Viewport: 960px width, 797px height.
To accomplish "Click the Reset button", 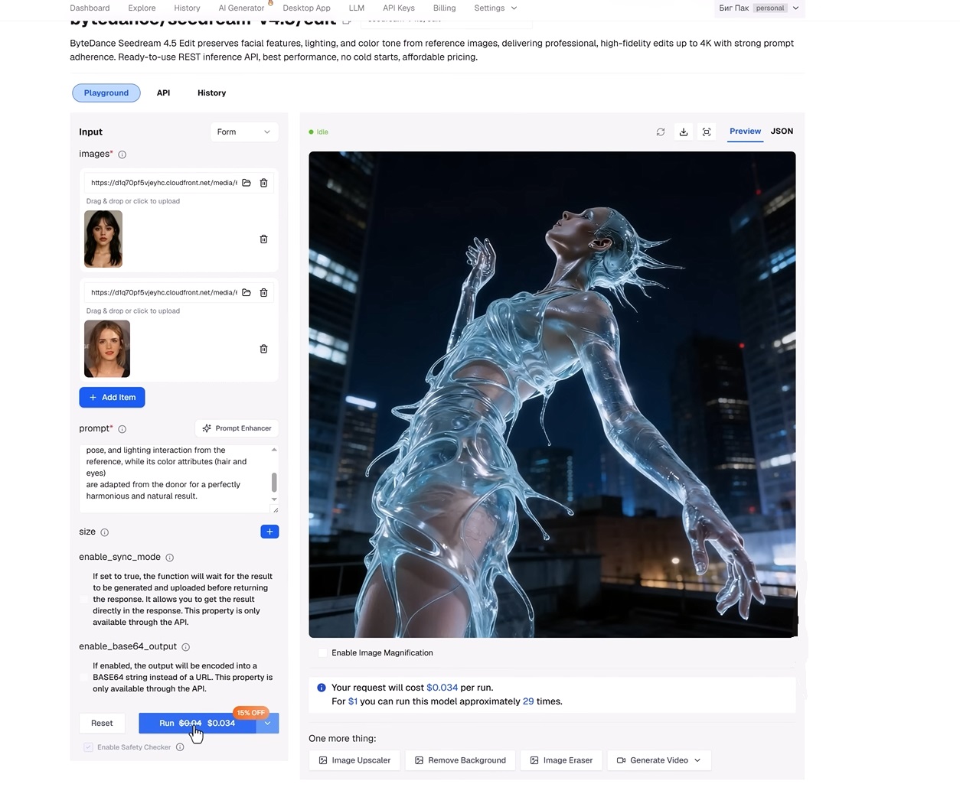I will point(102,724).
